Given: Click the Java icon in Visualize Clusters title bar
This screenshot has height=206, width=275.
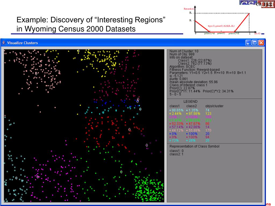Looking at the screenshot, I should click(4, 43).
